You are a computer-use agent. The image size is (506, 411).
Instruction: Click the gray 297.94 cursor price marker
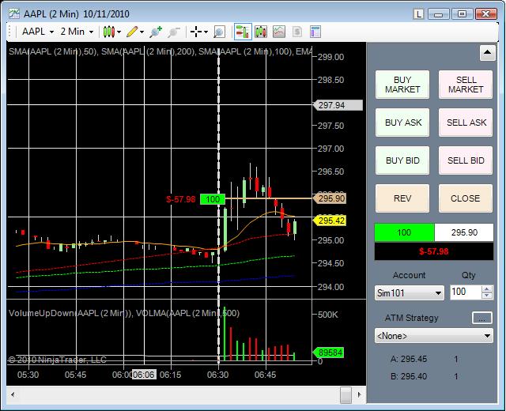click(x=338, y=105)
